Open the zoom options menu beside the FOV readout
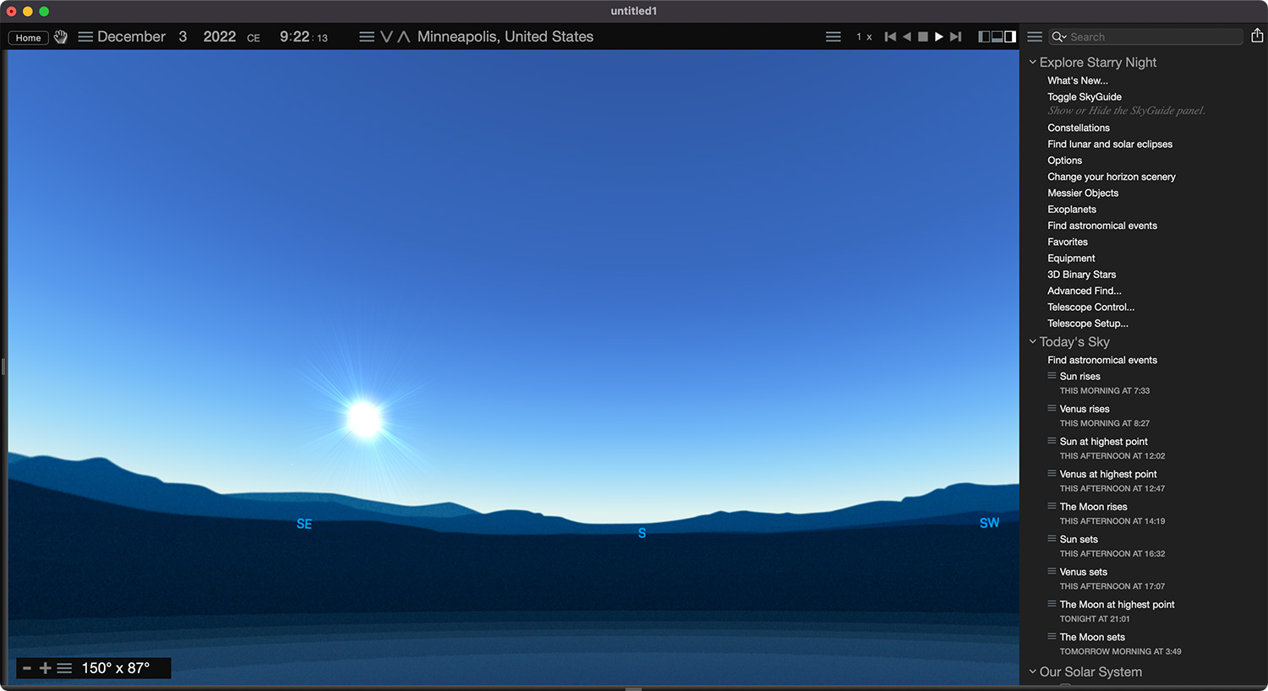Viewport: 1268px width, 691px height. pos(65,667)
